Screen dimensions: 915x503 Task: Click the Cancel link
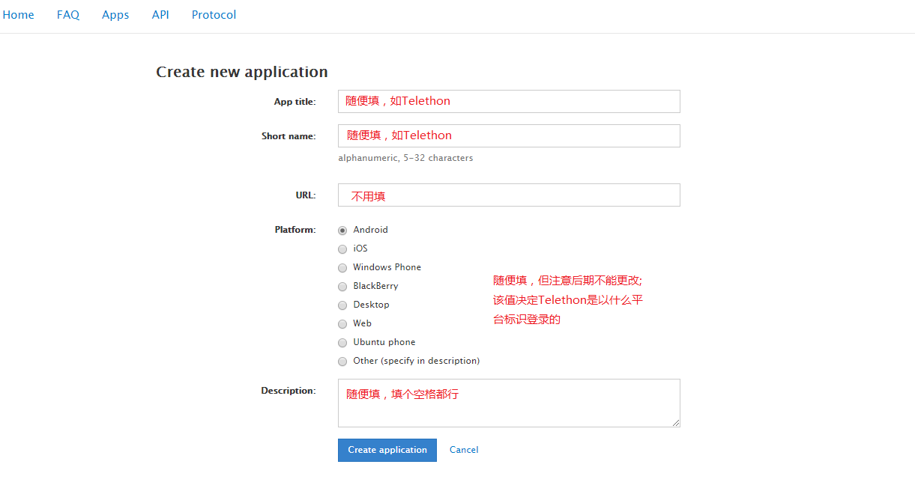464,450
